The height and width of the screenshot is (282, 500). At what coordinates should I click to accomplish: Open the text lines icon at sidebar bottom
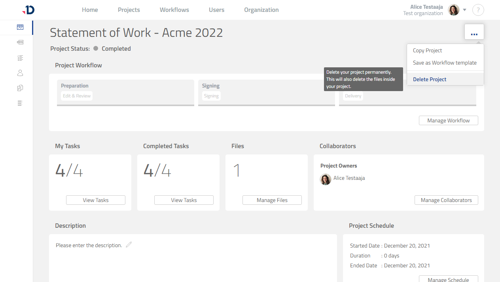click(x=20, y=103)
